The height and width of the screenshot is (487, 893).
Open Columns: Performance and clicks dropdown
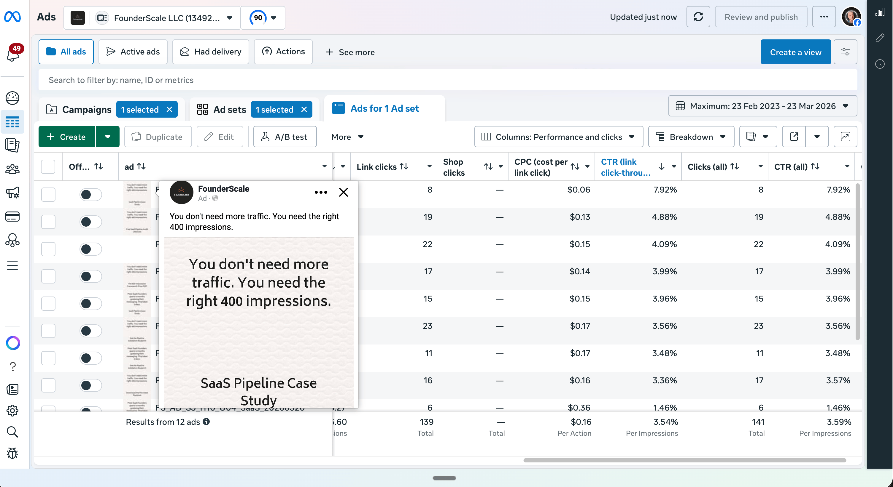(558, 137)
